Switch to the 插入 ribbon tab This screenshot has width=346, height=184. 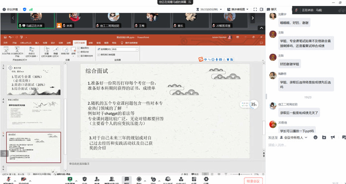tap(37, 43)
